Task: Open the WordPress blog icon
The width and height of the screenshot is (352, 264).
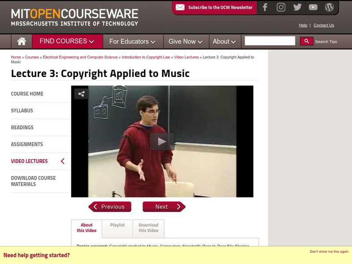Action: tap(329, 7)
